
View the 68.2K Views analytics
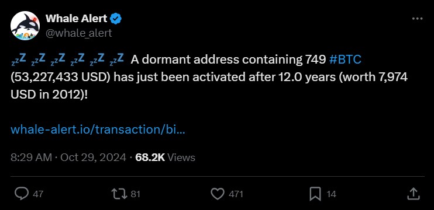[x=166, y=157]
